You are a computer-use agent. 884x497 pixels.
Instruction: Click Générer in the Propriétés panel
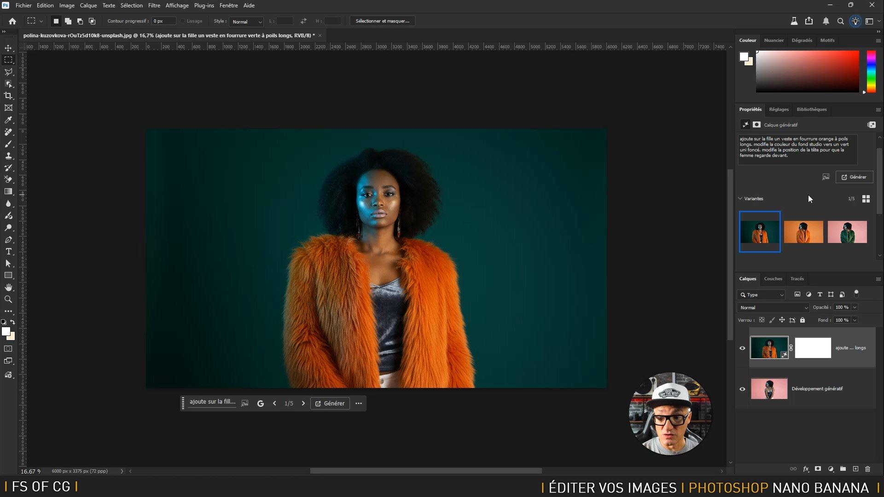coord(854,177)
